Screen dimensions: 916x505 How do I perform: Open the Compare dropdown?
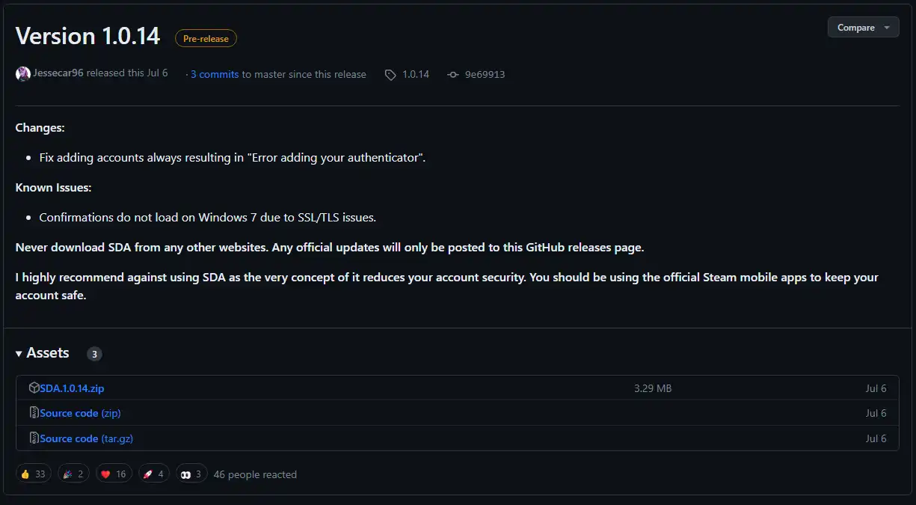coord(863,28)
